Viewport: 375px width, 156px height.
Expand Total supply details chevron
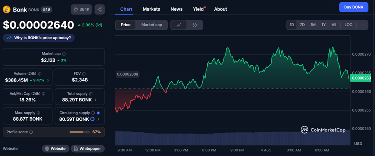click(95, 100)
